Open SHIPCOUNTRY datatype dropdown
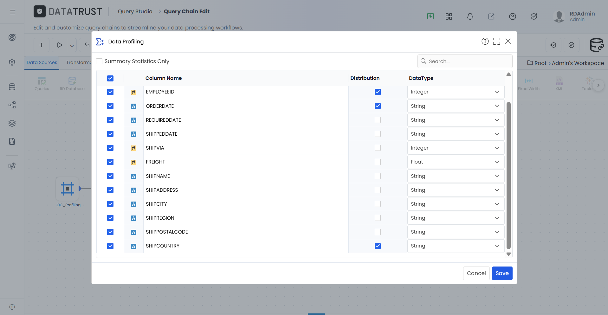This screenshot has width=608, height=315. (x=456, y=246)
